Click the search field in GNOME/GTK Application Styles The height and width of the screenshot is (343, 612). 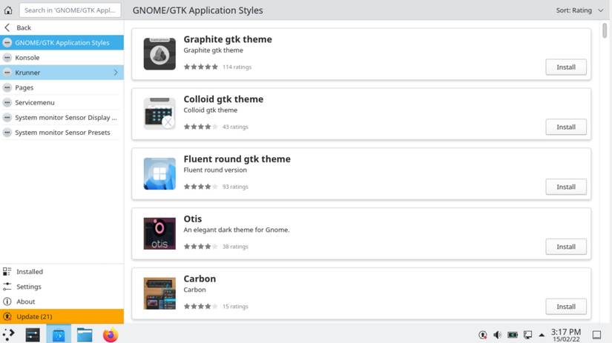tap(70, 10)
